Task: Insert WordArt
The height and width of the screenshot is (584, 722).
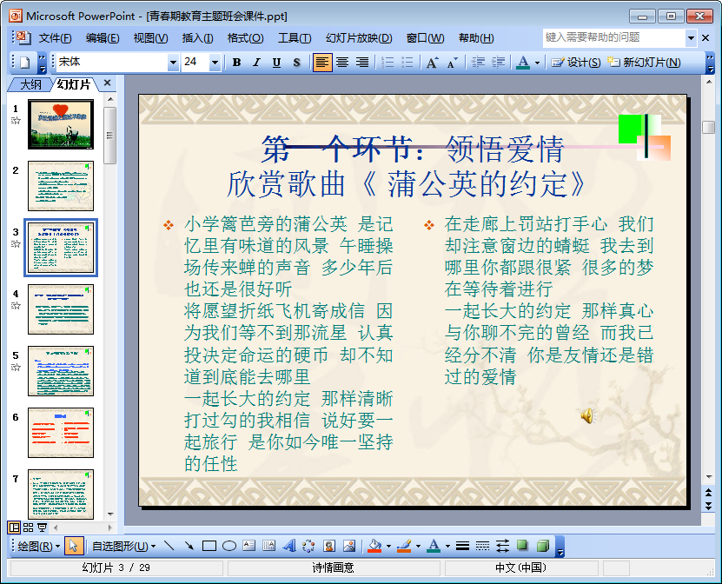Action: coord(289,547)
